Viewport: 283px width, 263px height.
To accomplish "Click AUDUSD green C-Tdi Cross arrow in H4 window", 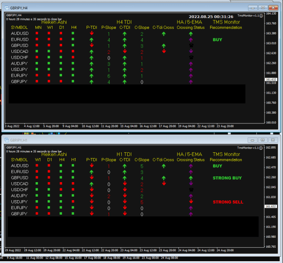I will point(164,34).
